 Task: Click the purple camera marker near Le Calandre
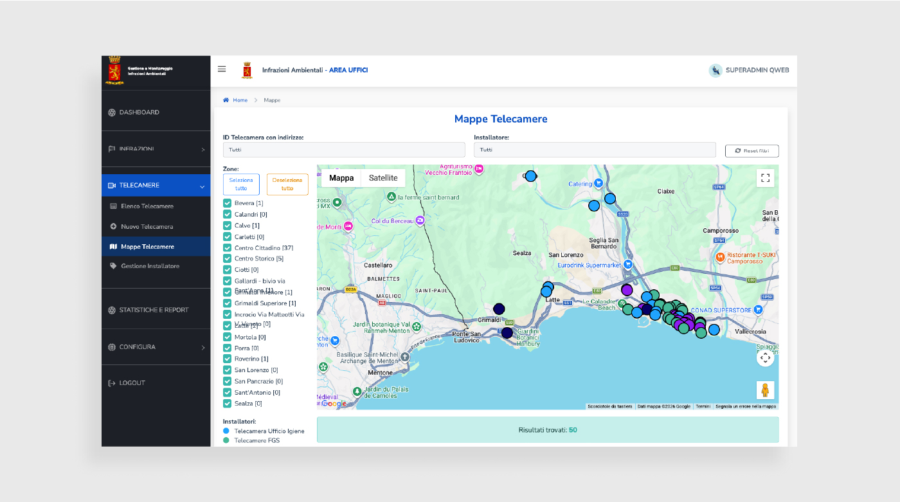627,290
